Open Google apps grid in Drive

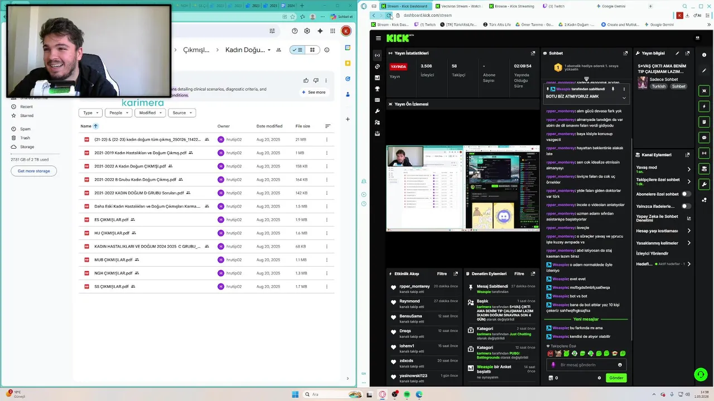click(333, 31)
